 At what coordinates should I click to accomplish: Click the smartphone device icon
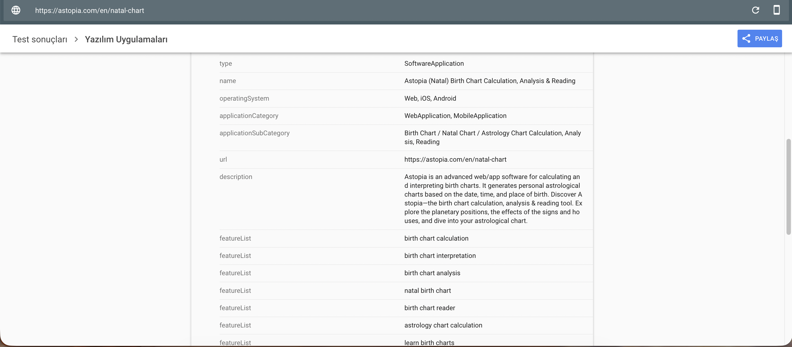[776, 10]
